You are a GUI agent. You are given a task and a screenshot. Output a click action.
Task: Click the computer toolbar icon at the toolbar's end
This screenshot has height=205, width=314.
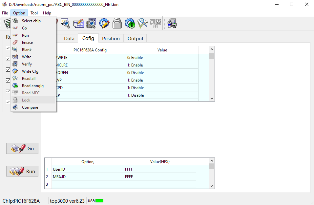coord(172,23)
